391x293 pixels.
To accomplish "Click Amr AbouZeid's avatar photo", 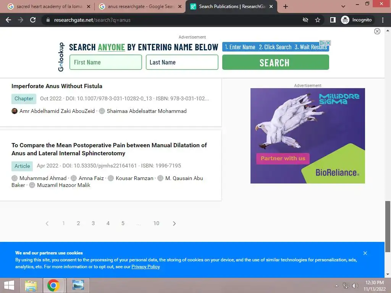I will (15, 111).
